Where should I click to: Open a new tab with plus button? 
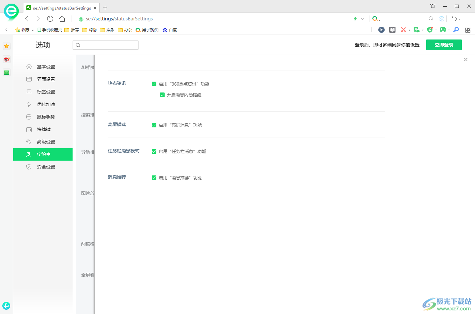(x=105, y=8)
